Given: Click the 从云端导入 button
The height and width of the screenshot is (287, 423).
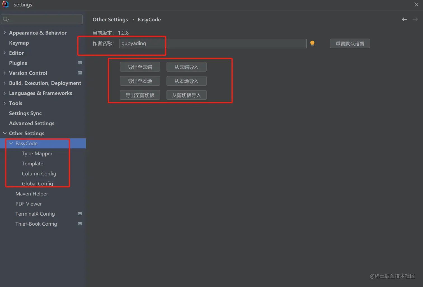Looking at the screenshot, I should 186,67.
